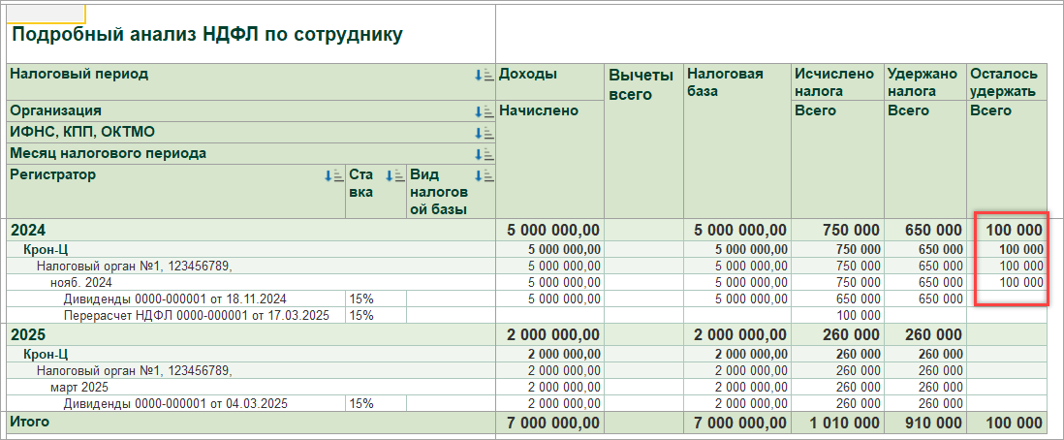Image resolution: width=1064 pixels, height=440 pixels.
Task: Select Дивиденды 0000-000001 от 18.11.2024 row
Action: 175,299
